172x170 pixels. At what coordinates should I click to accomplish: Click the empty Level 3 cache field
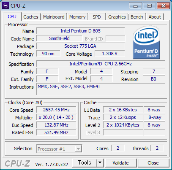coord(123,132)
